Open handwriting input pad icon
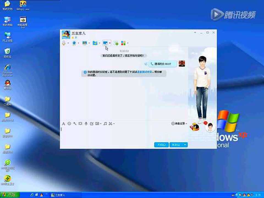264x198 pixels. point(92,124)
